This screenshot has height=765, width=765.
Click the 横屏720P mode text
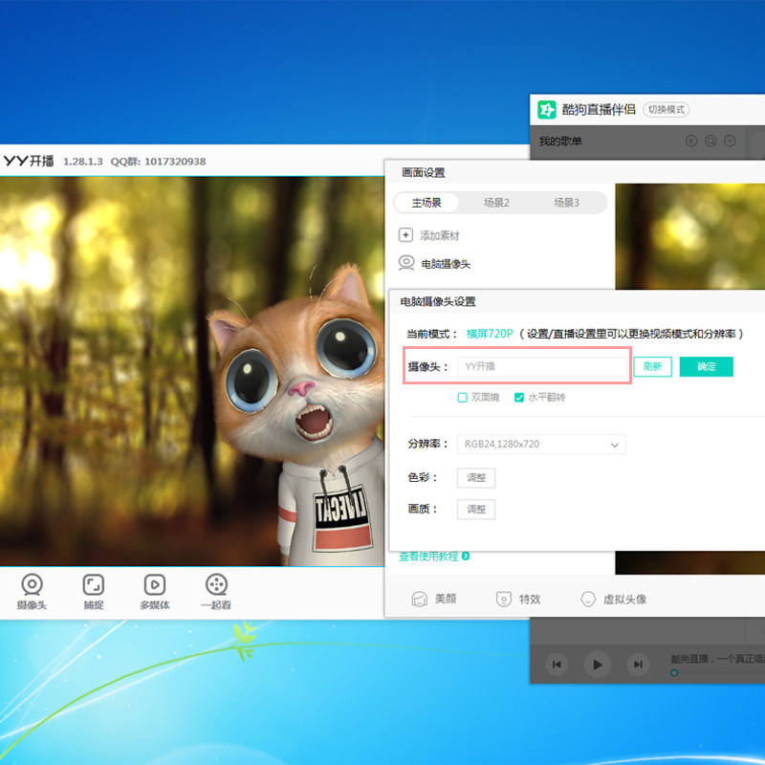click(490, 334)
